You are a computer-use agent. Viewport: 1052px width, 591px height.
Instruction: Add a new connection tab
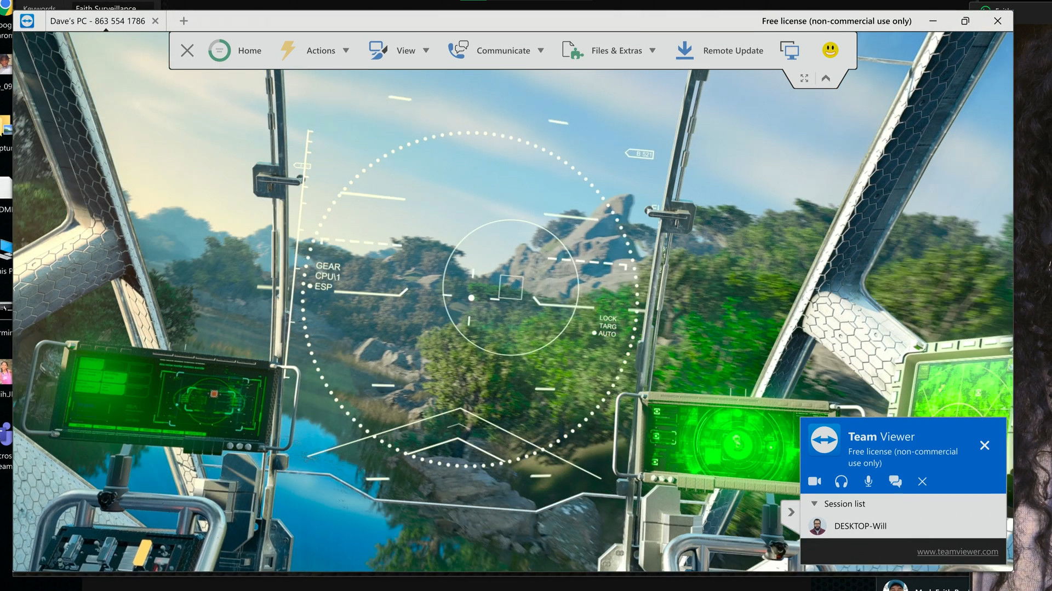(x=184, y=21)
